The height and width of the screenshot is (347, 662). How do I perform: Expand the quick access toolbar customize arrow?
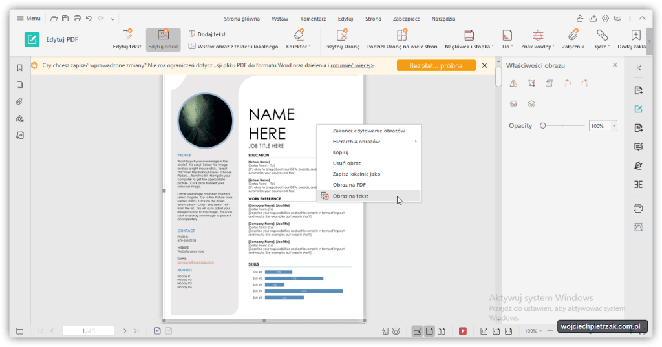tap(112, 18)
